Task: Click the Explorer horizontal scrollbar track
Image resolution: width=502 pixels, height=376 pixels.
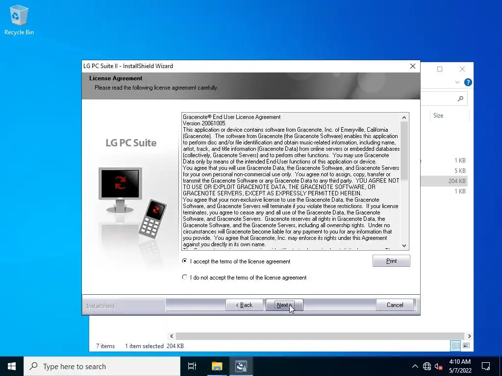Action: (320, 336)
